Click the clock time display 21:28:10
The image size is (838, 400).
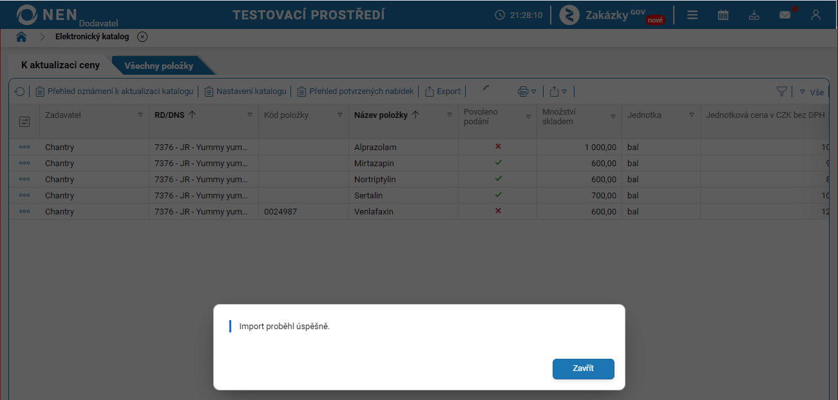click(519, 15)
